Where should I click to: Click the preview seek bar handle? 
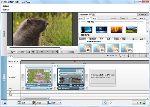click(x=61, y=48)
